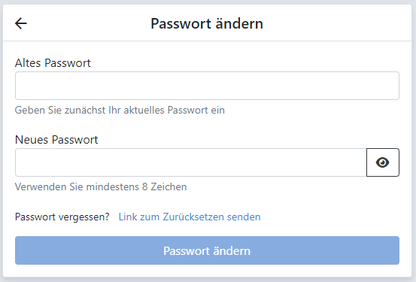Show the new password with eye icon
This screenshot has height=282, width=416.
point(383,162)
